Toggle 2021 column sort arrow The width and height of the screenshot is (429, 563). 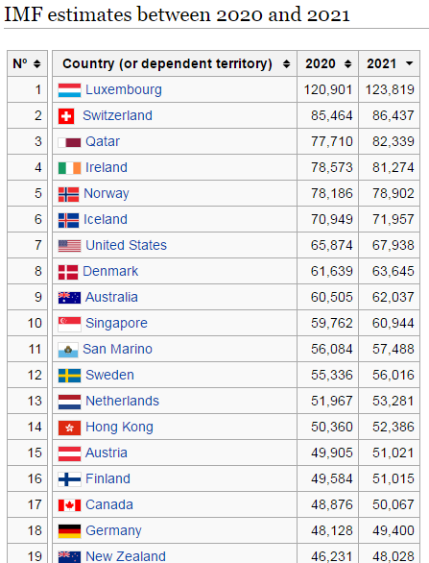coord(409,64)
